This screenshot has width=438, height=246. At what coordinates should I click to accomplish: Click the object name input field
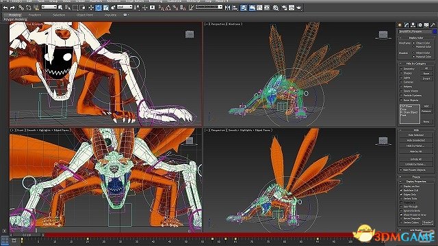click(x=415, y=31)
